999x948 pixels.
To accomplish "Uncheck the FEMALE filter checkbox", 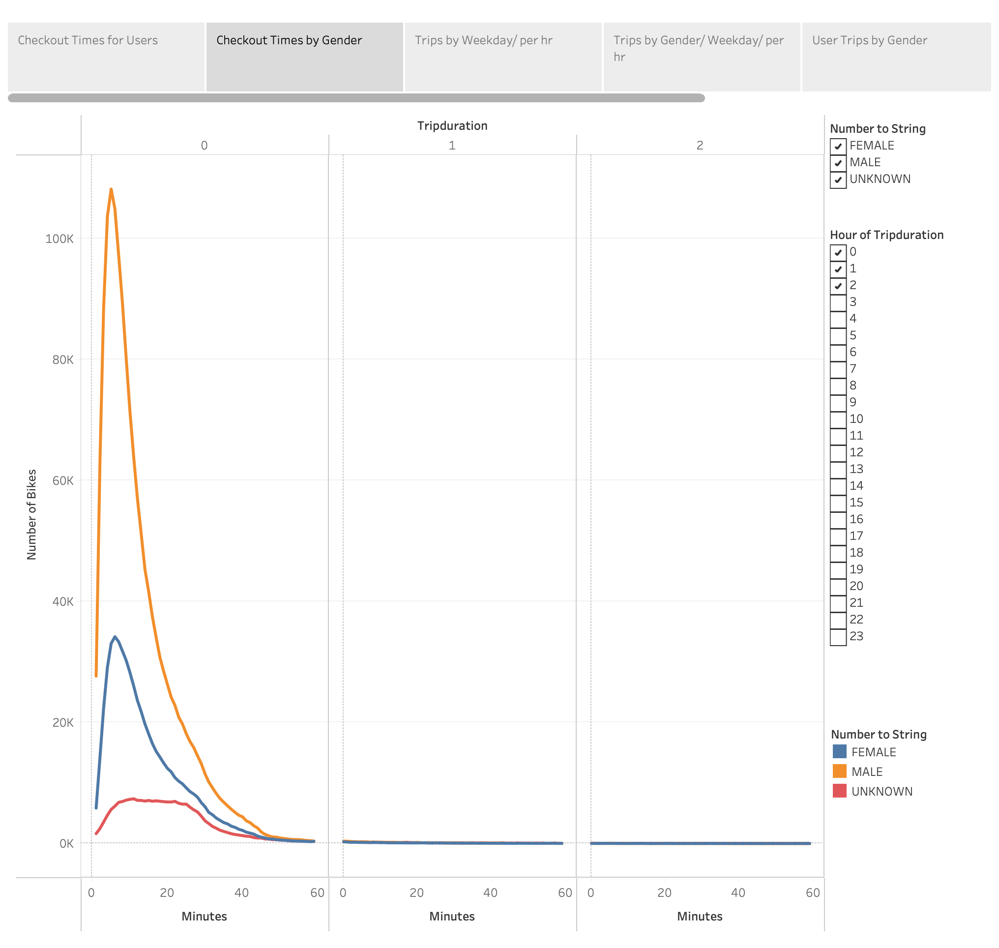I will point(838,147).
